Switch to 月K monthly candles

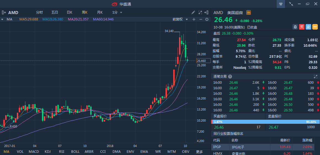pos(100,12)
